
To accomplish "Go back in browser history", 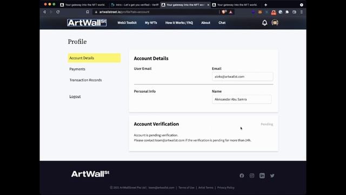I will (x=44, y=12).
